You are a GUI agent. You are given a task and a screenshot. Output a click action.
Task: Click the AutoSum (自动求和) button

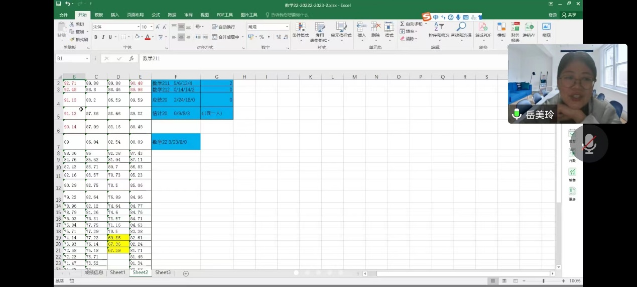[411, 24]
